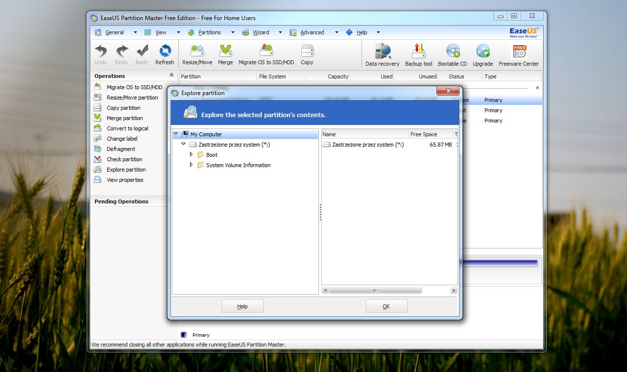
Task: Click the Help button in dialog
Action: pos(242,306)
